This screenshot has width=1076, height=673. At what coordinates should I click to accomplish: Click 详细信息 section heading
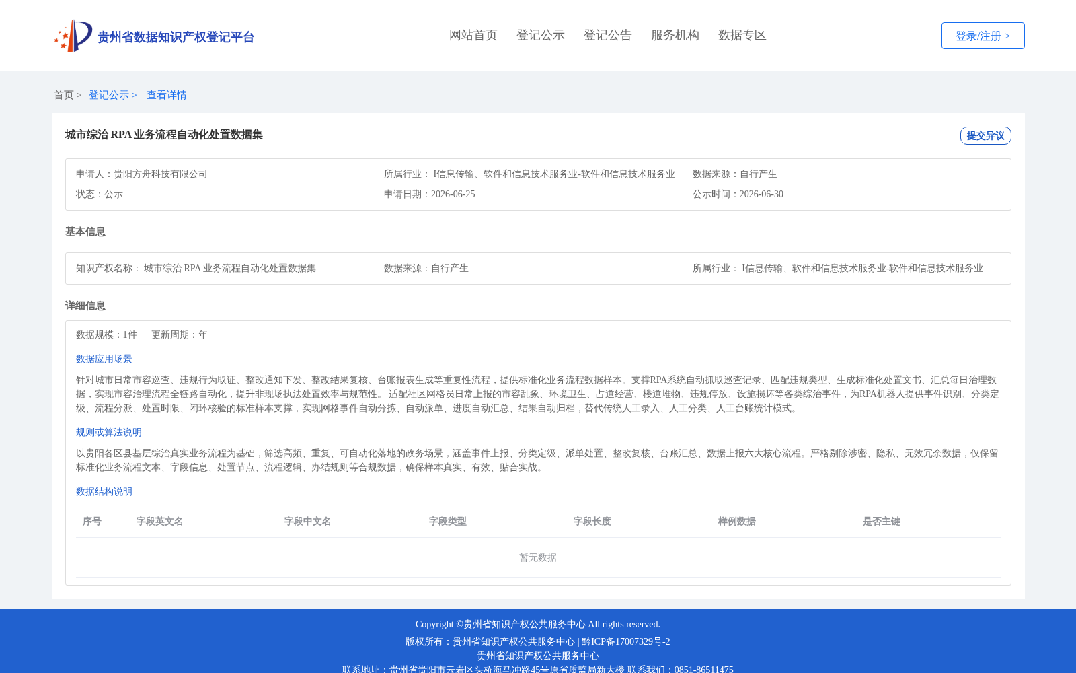(x=85, y=306)
